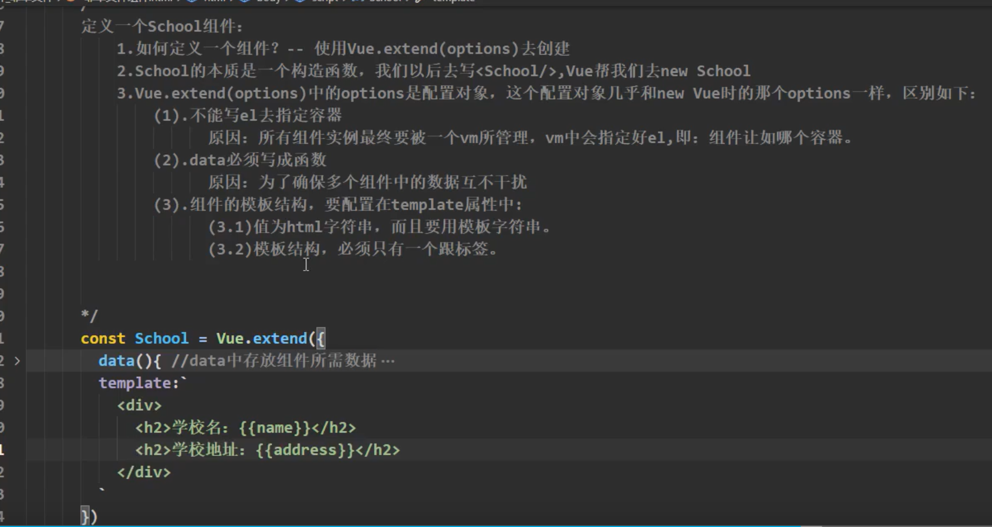
Task: Click the opening <div> tag
Action: 139,406
